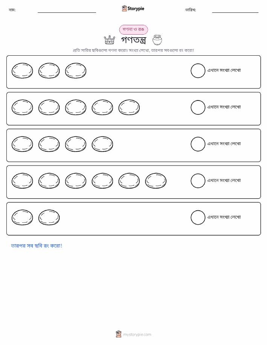Select the fourth oval in the third row

coord(102,144)
